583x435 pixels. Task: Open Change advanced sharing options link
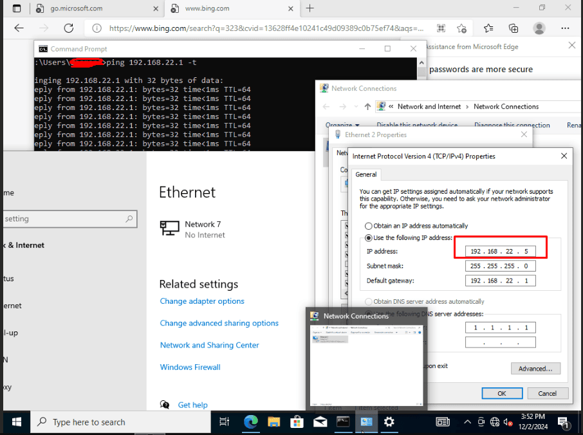click(219, 323)
